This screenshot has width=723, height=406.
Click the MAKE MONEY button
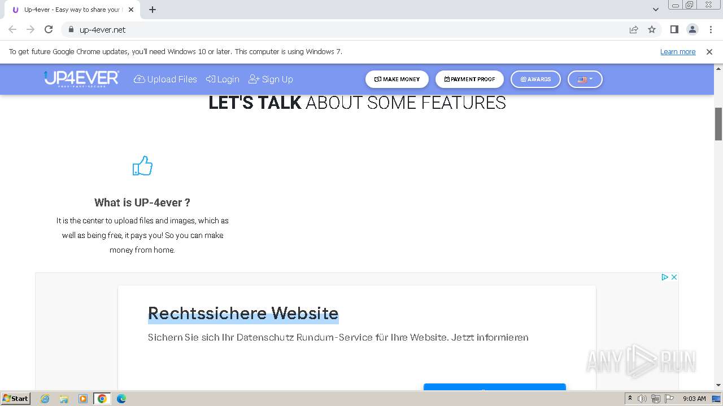click(x=397, y=80)
